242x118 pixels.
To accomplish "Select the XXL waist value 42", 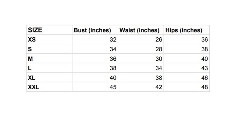I will click(159, 87).
